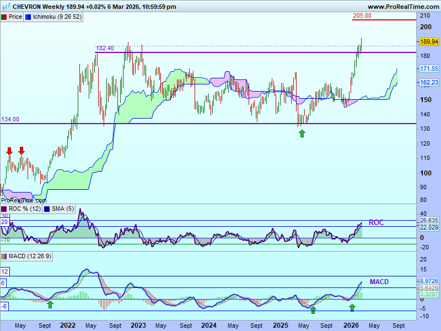Click the green up arrow below 2025 price low

click(x=302, y=133)
